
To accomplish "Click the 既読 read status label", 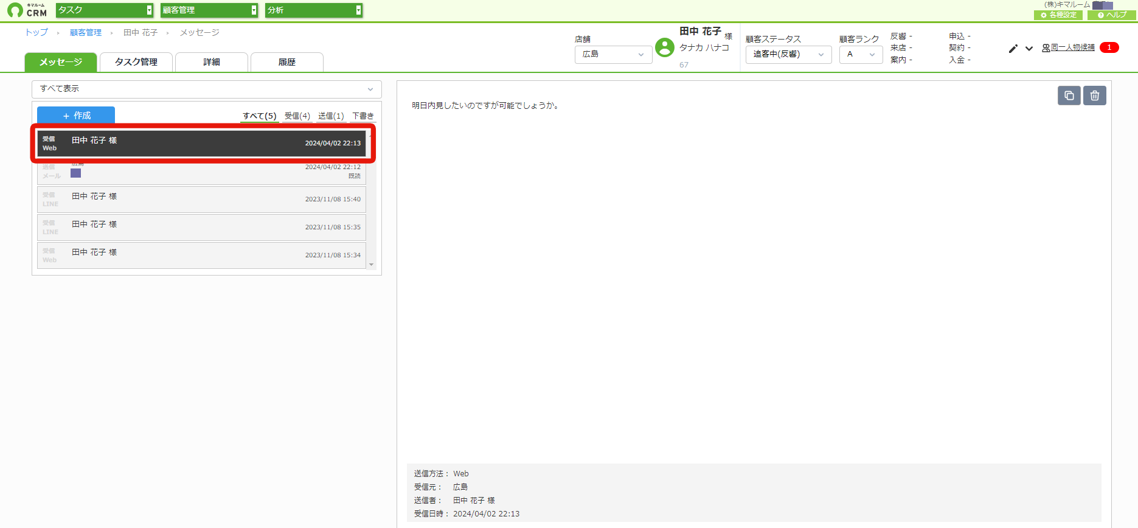I will 355,176.
